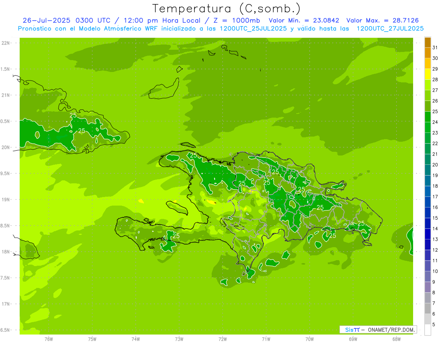The image size is (445, 344).
Task: Click the 76W longitude label
Action: [x=49, y=339]
